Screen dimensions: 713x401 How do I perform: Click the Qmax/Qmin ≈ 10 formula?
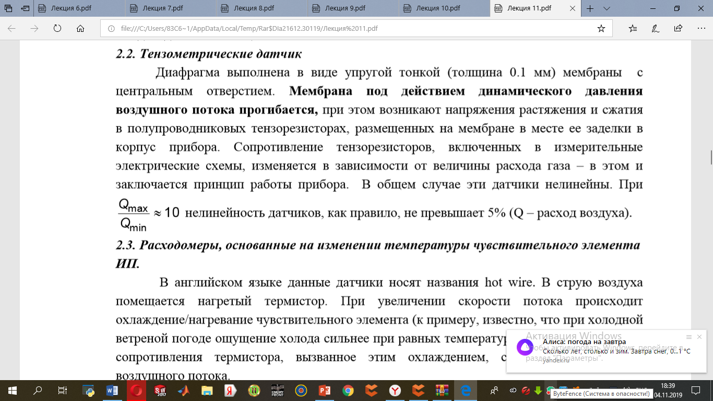coord(149,214)
